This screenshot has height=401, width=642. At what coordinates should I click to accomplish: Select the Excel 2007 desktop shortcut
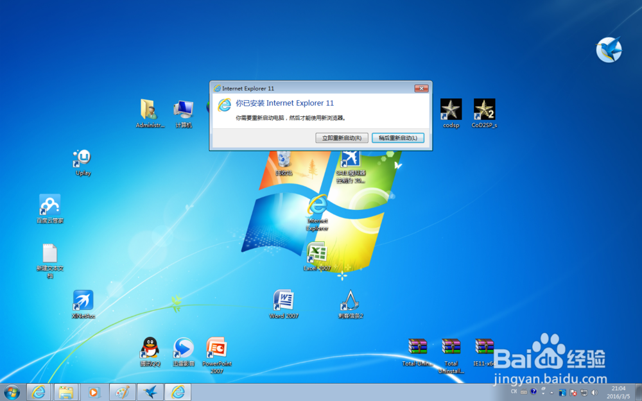317,257
